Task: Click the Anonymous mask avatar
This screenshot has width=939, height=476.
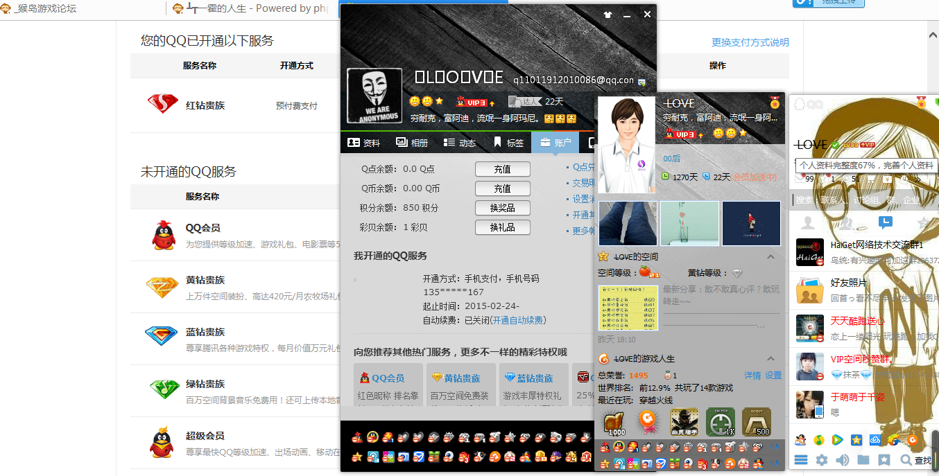Action: [374, 96]
